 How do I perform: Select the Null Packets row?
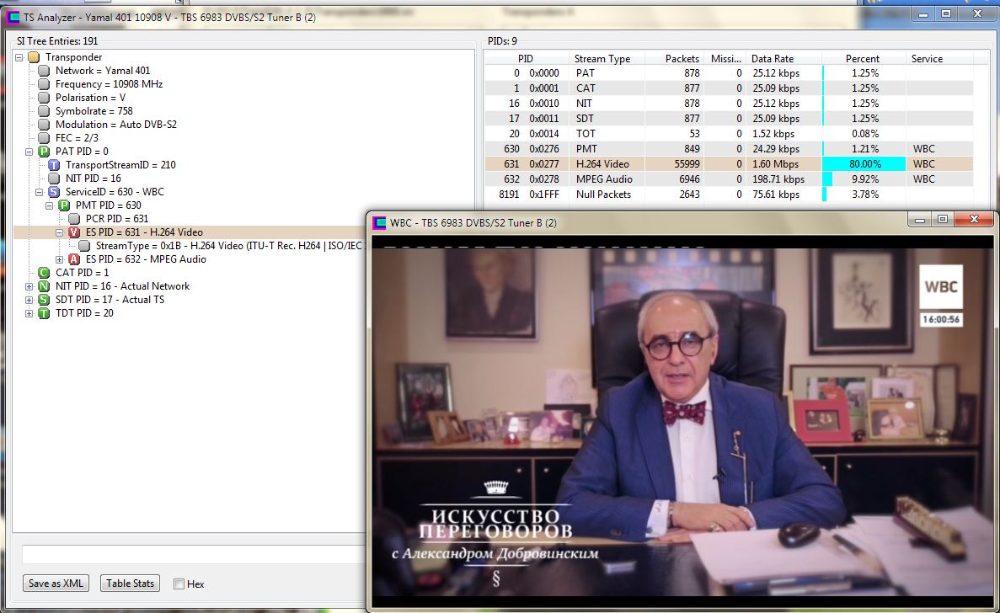click(729, 195)
